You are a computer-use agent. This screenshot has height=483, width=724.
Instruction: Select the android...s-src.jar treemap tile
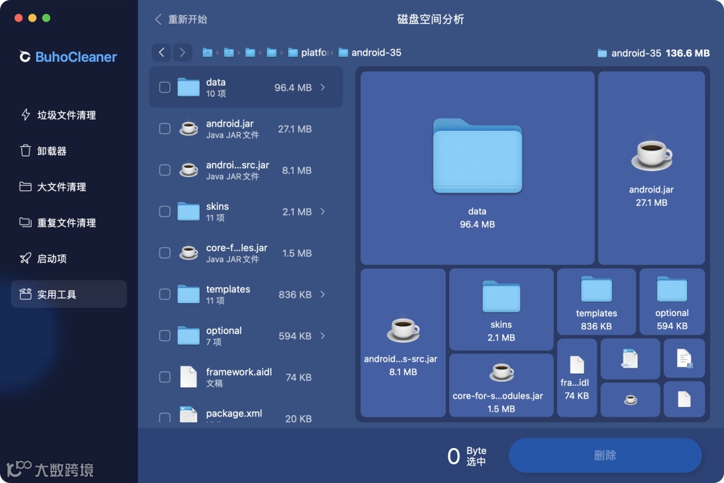[403, 343]
